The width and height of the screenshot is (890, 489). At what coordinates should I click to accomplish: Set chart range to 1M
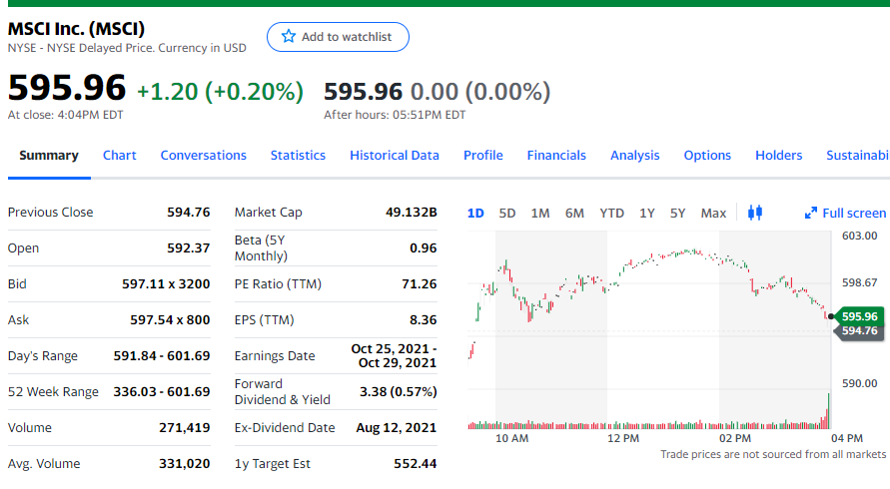point(540,214)
